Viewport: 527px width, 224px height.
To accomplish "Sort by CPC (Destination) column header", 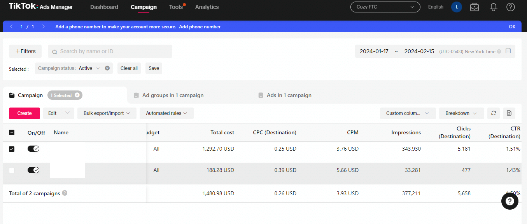I will [x=275, y=132].
